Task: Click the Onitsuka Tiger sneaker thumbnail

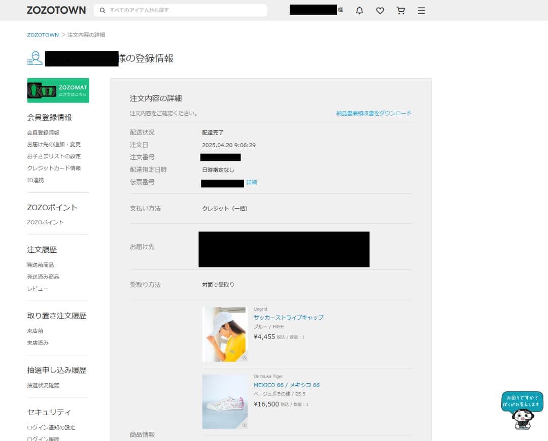Action: click(224, 401)
